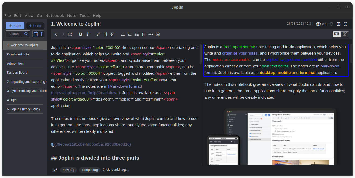Create a new to-do item
The width and height of the screenshot is (355, 178).
35,26
